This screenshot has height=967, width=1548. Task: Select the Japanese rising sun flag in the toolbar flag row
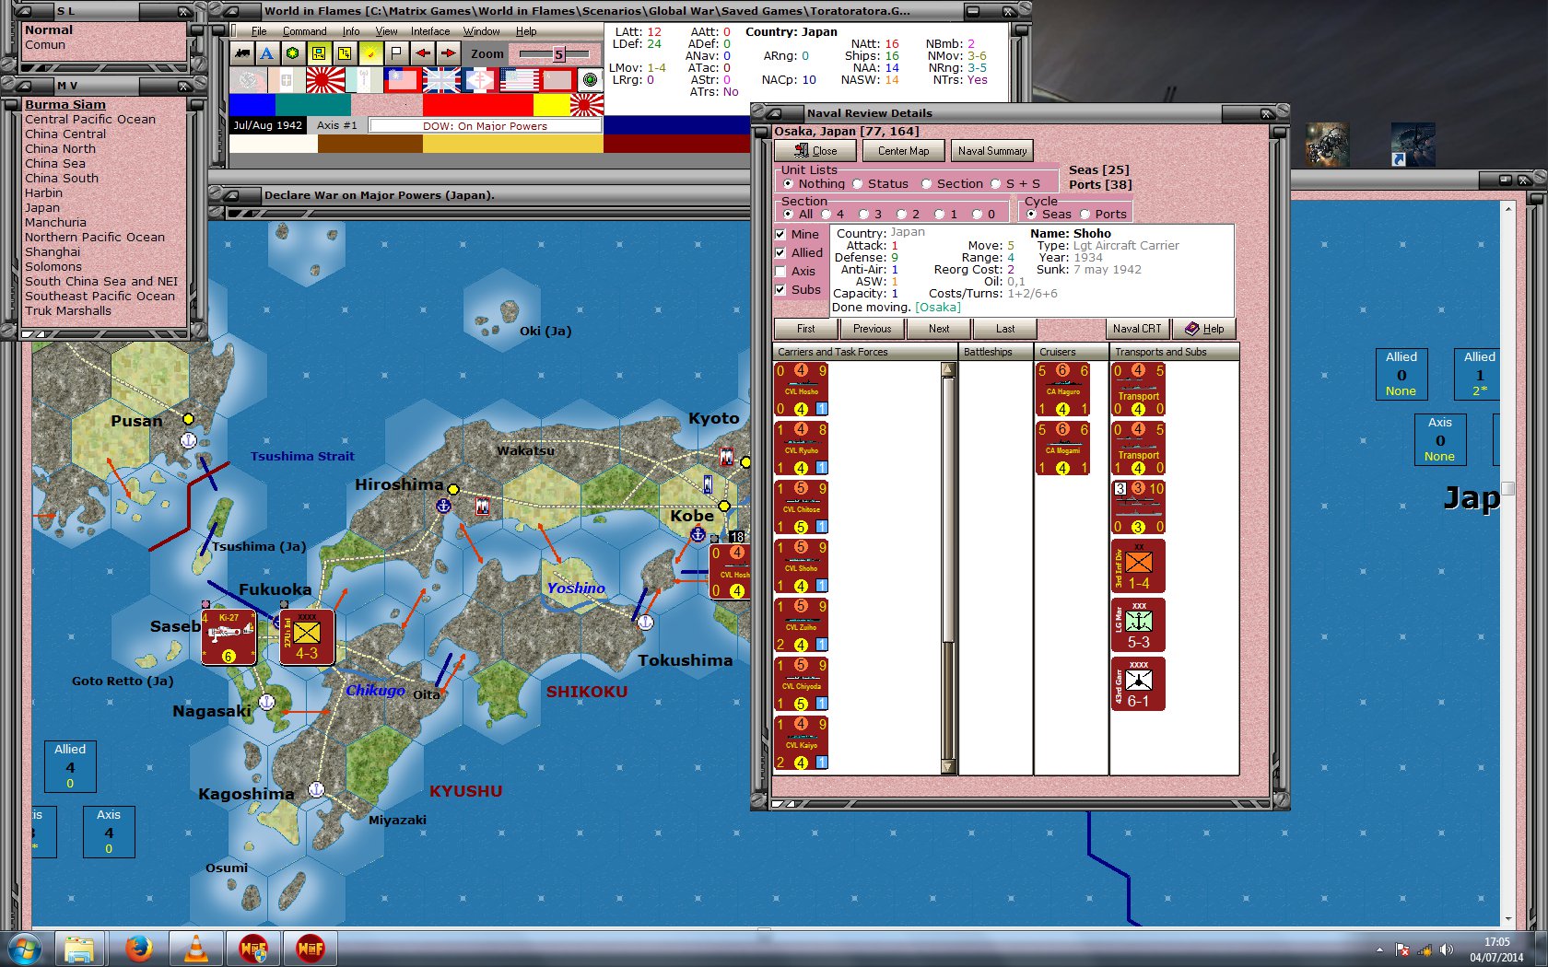tap(325, 80)
